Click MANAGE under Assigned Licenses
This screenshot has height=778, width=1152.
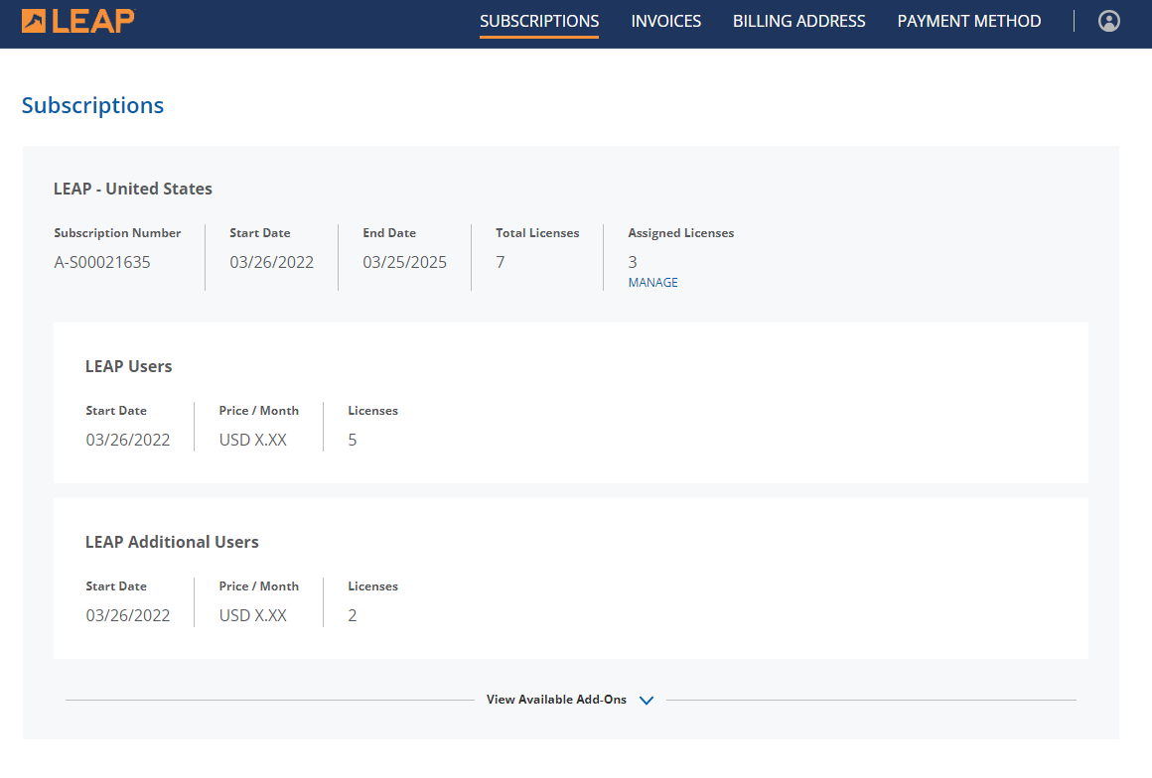(652, 283)
